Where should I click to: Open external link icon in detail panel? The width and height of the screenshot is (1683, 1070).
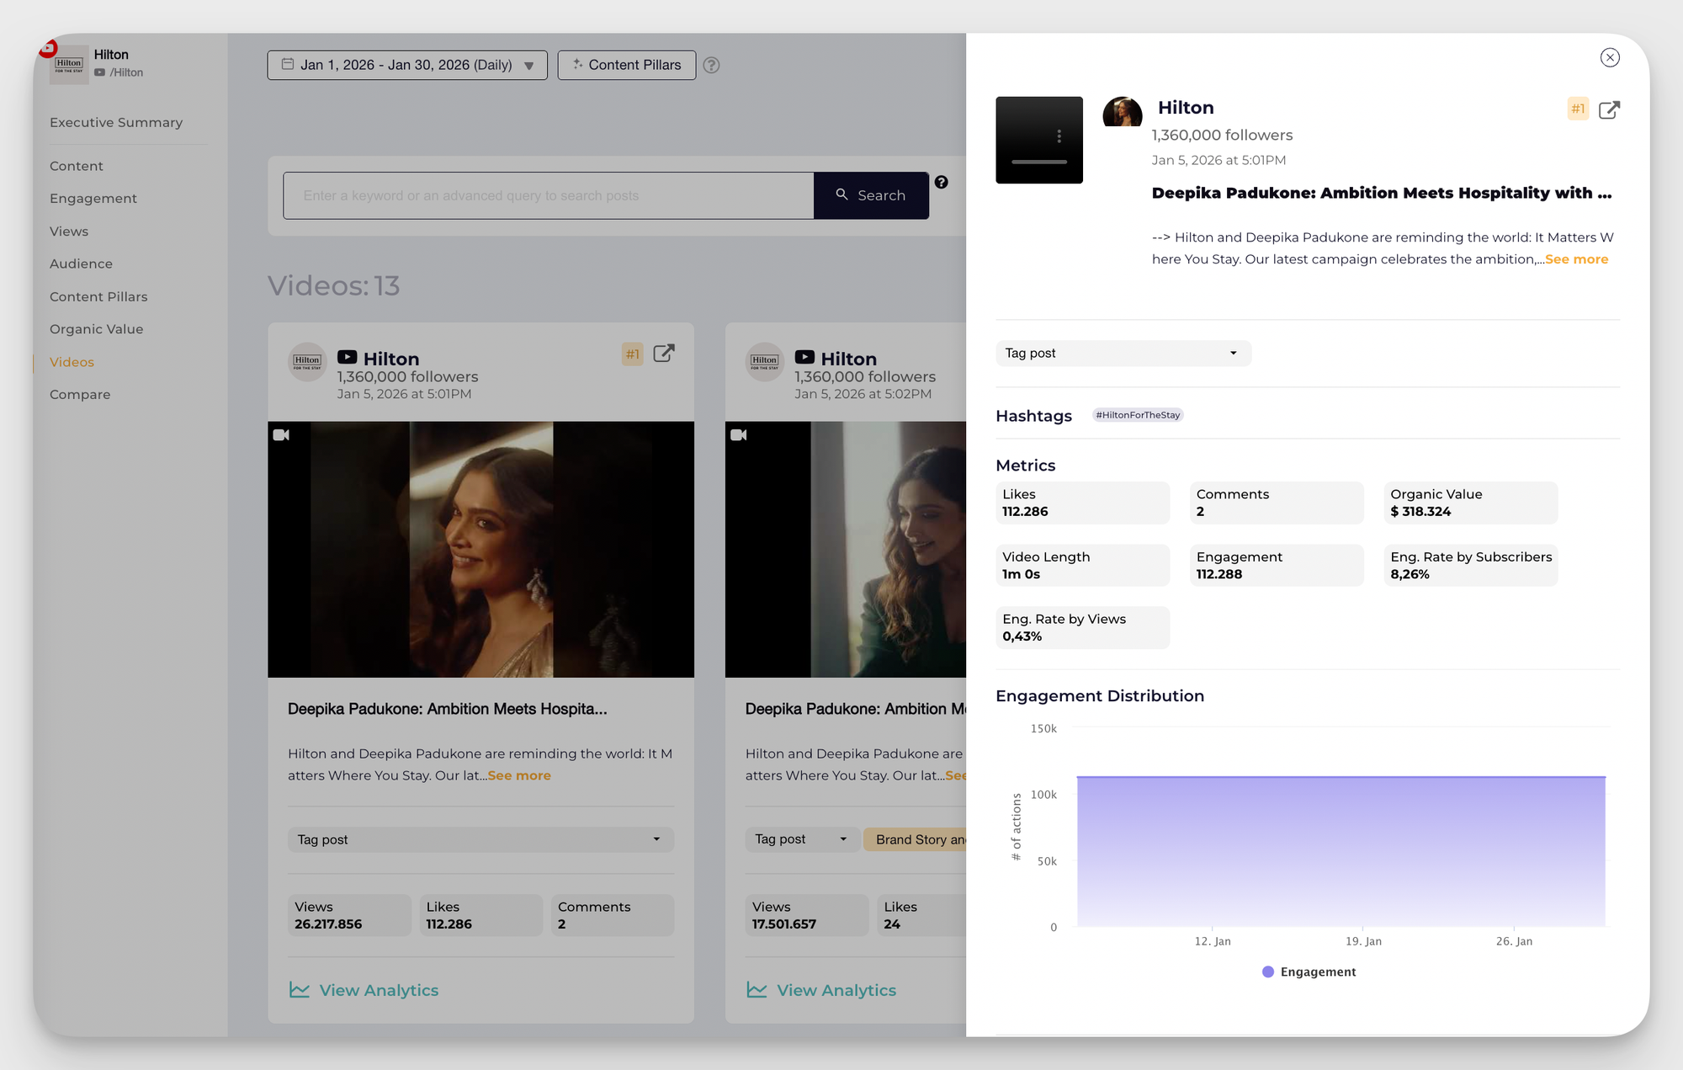[x=1609, y=109]
